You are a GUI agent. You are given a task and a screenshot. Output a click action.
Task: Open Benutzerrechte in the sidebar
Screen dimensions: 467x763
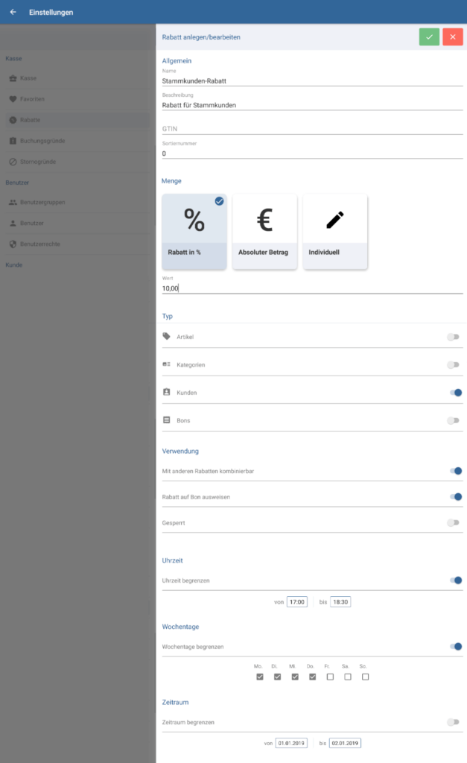[40, 244]
